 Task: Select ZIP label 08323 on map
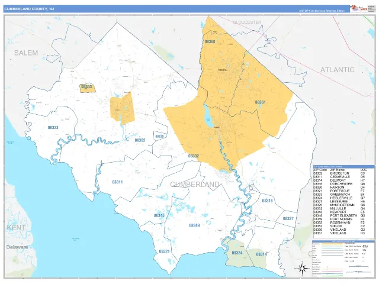(53, 127)
